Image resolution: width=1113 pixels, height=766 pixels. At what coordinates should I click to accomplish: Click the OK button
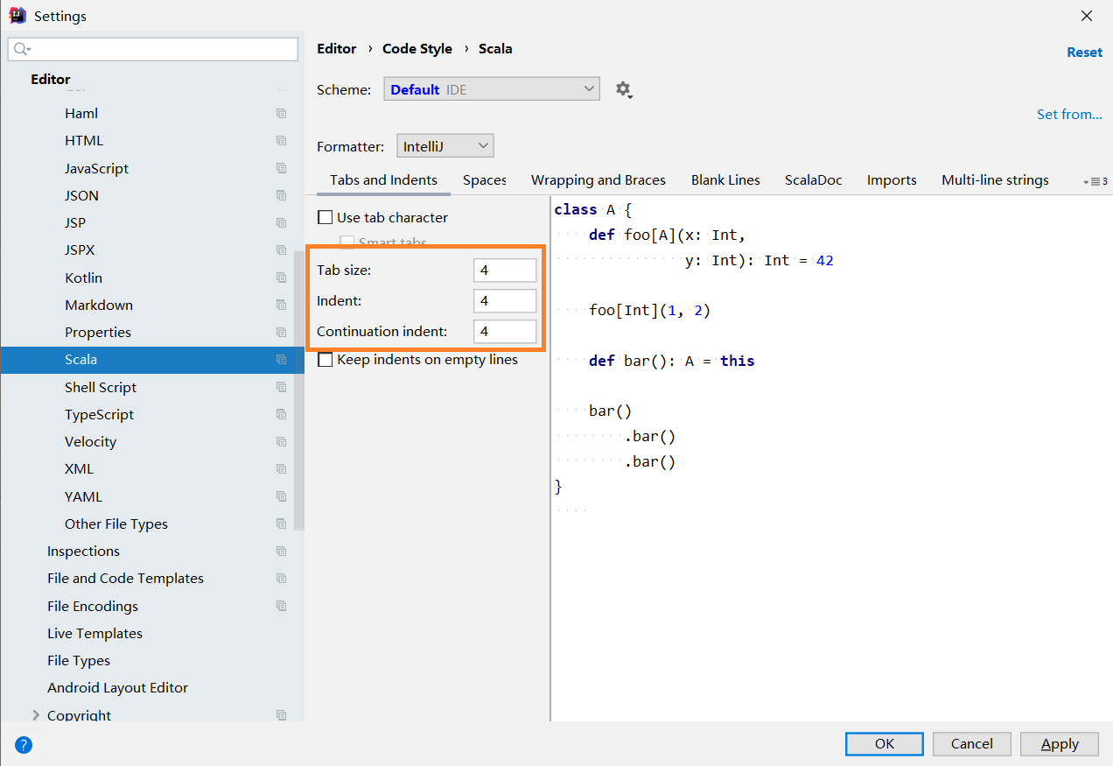(x=885, y=743)
